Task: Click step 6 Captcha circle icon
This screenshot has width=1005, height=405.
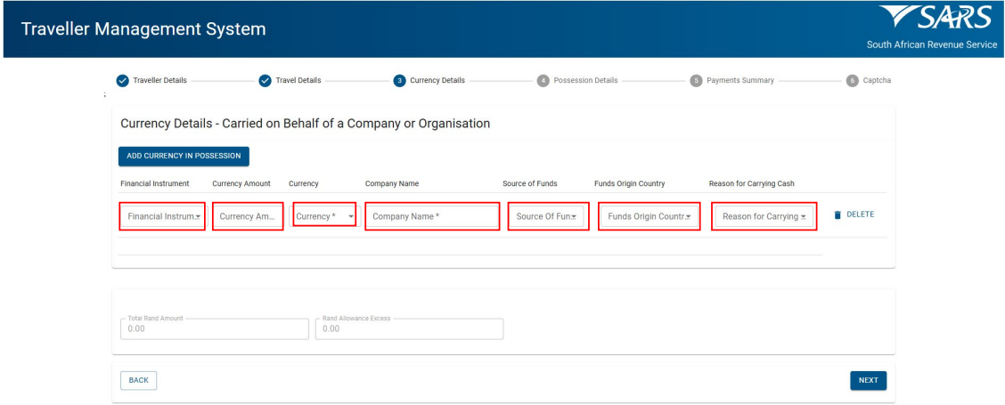Action: coord(852,81)
